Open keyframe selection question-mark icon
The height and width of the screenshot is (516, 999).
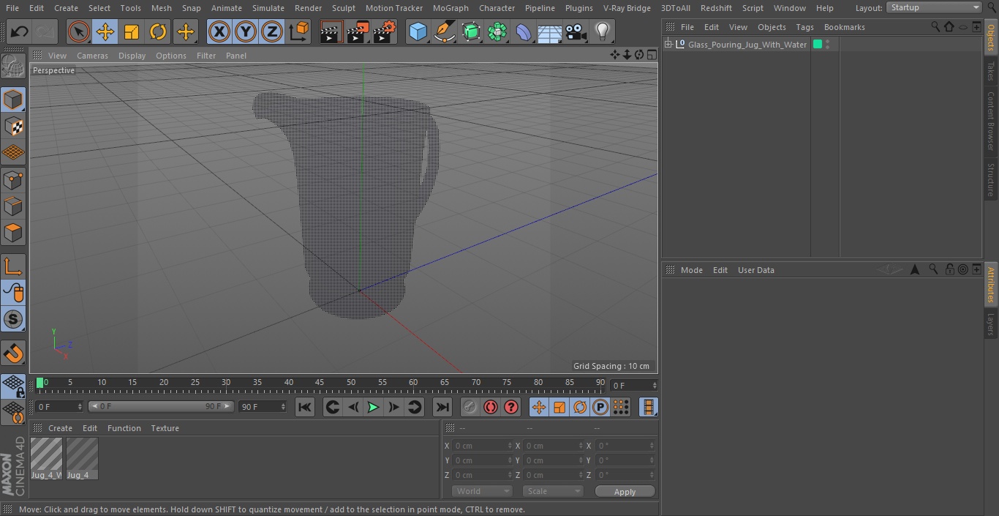[511, 407]
